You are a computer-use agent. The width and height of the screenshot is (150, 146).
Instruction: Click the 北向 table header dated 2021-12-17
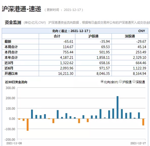(71, 31)
